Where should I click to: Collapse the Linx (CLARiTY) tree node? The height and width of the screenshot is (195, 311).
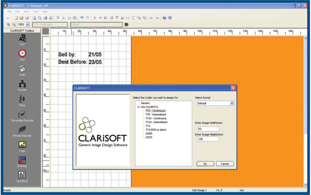pos(138,107)
